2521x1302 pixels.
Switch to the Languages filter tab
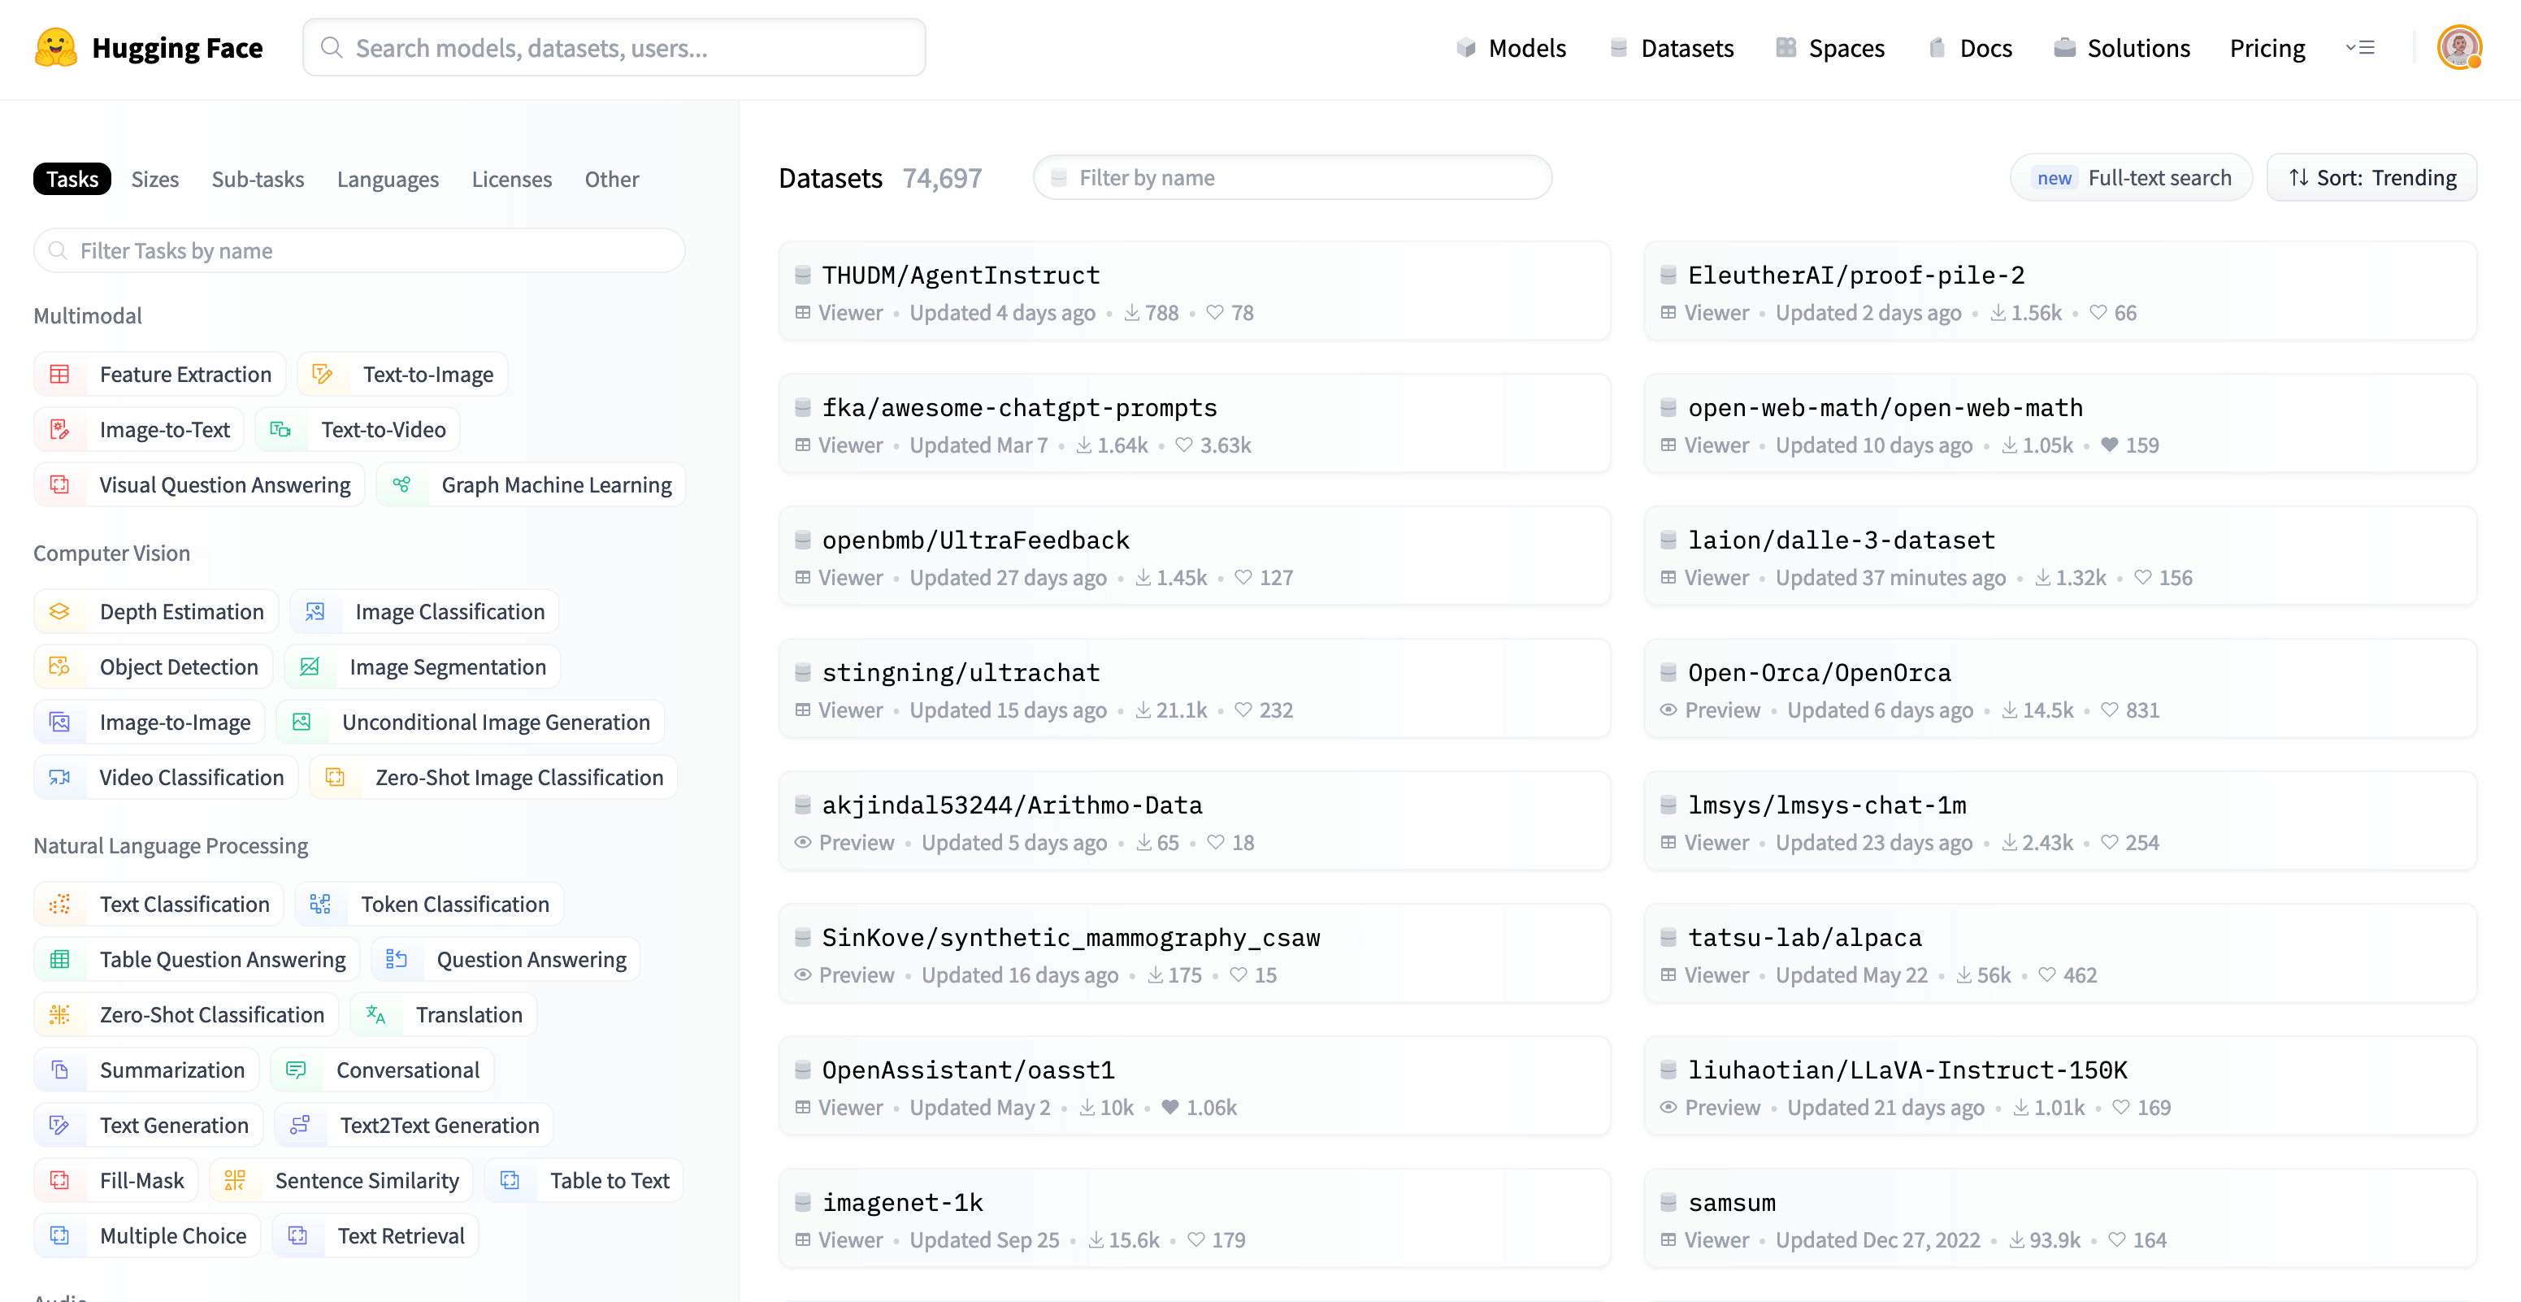pyautogui.click(x=388, y=179)
